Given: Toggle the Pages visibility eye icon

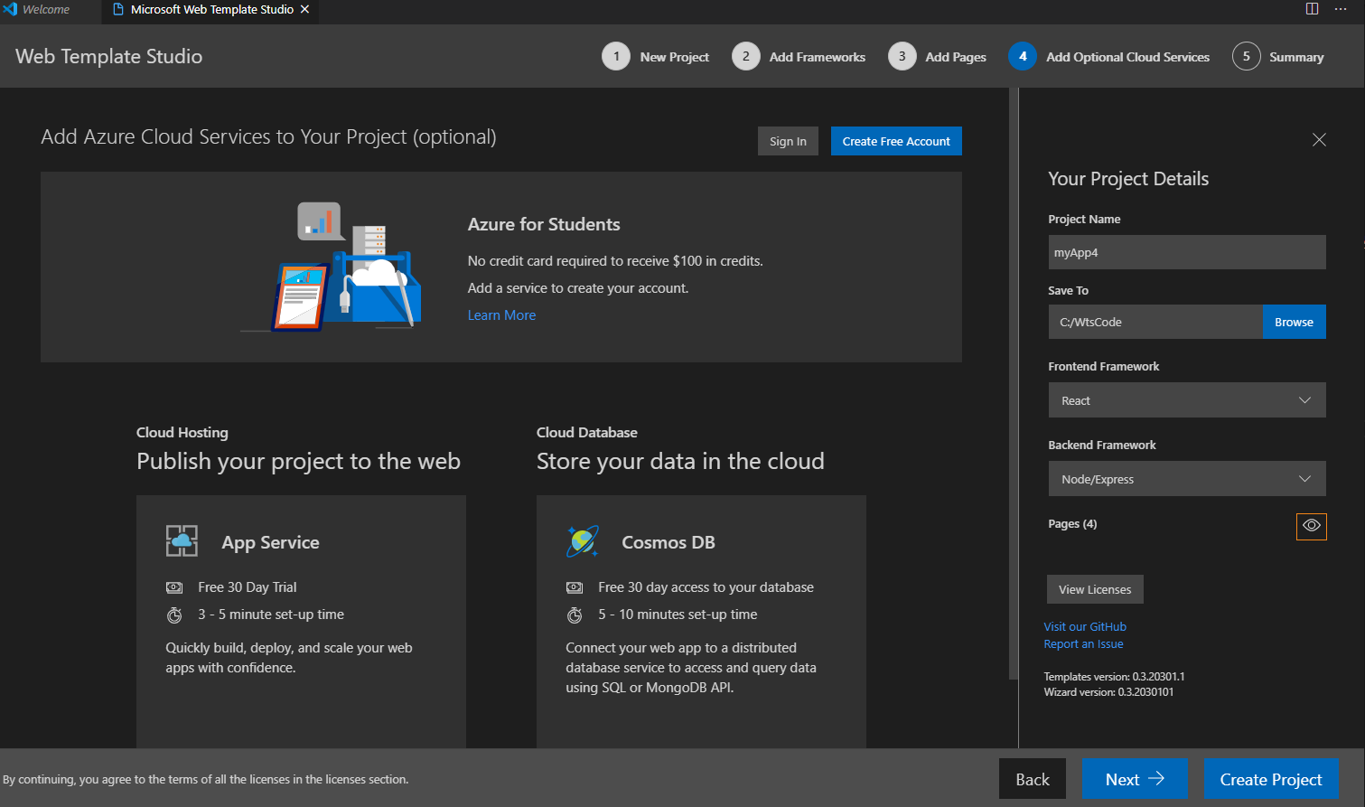Looking at the screenshot, I should [1312, 525].
